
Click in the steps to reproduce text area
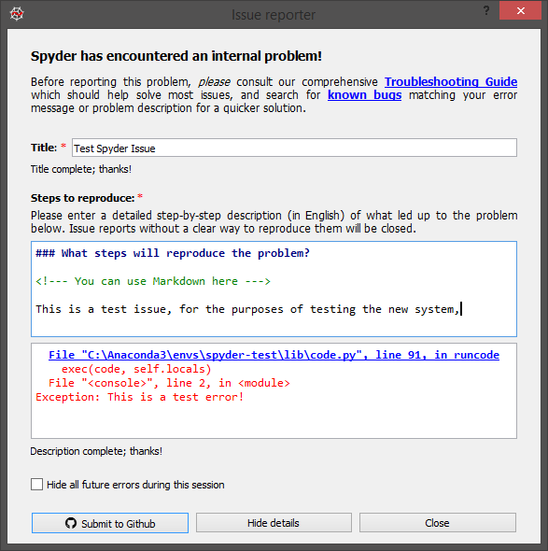click(x=274, y=289)
